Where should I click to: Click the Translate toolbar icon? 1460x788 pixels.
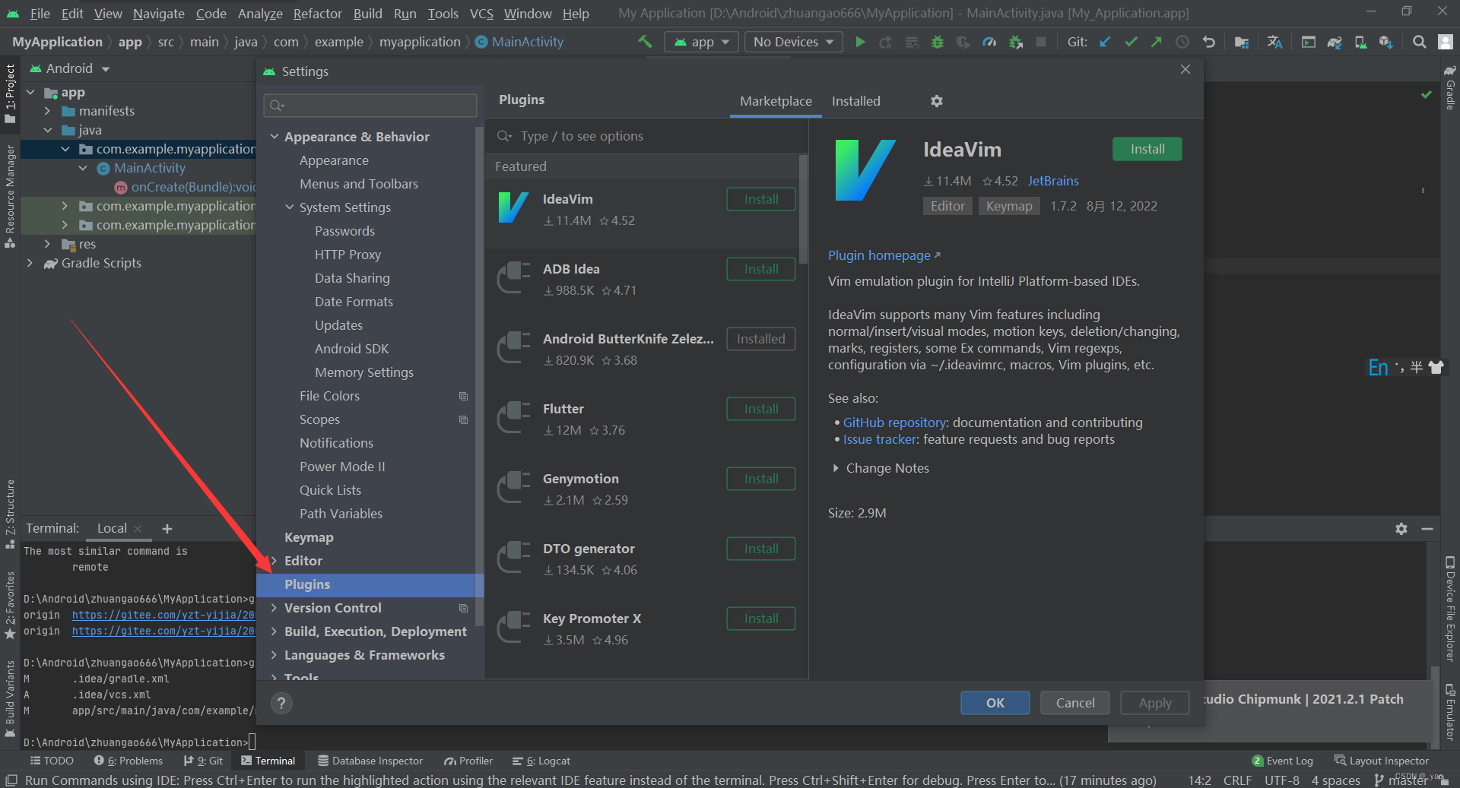pyautogui.click(x=1274, y=42)
